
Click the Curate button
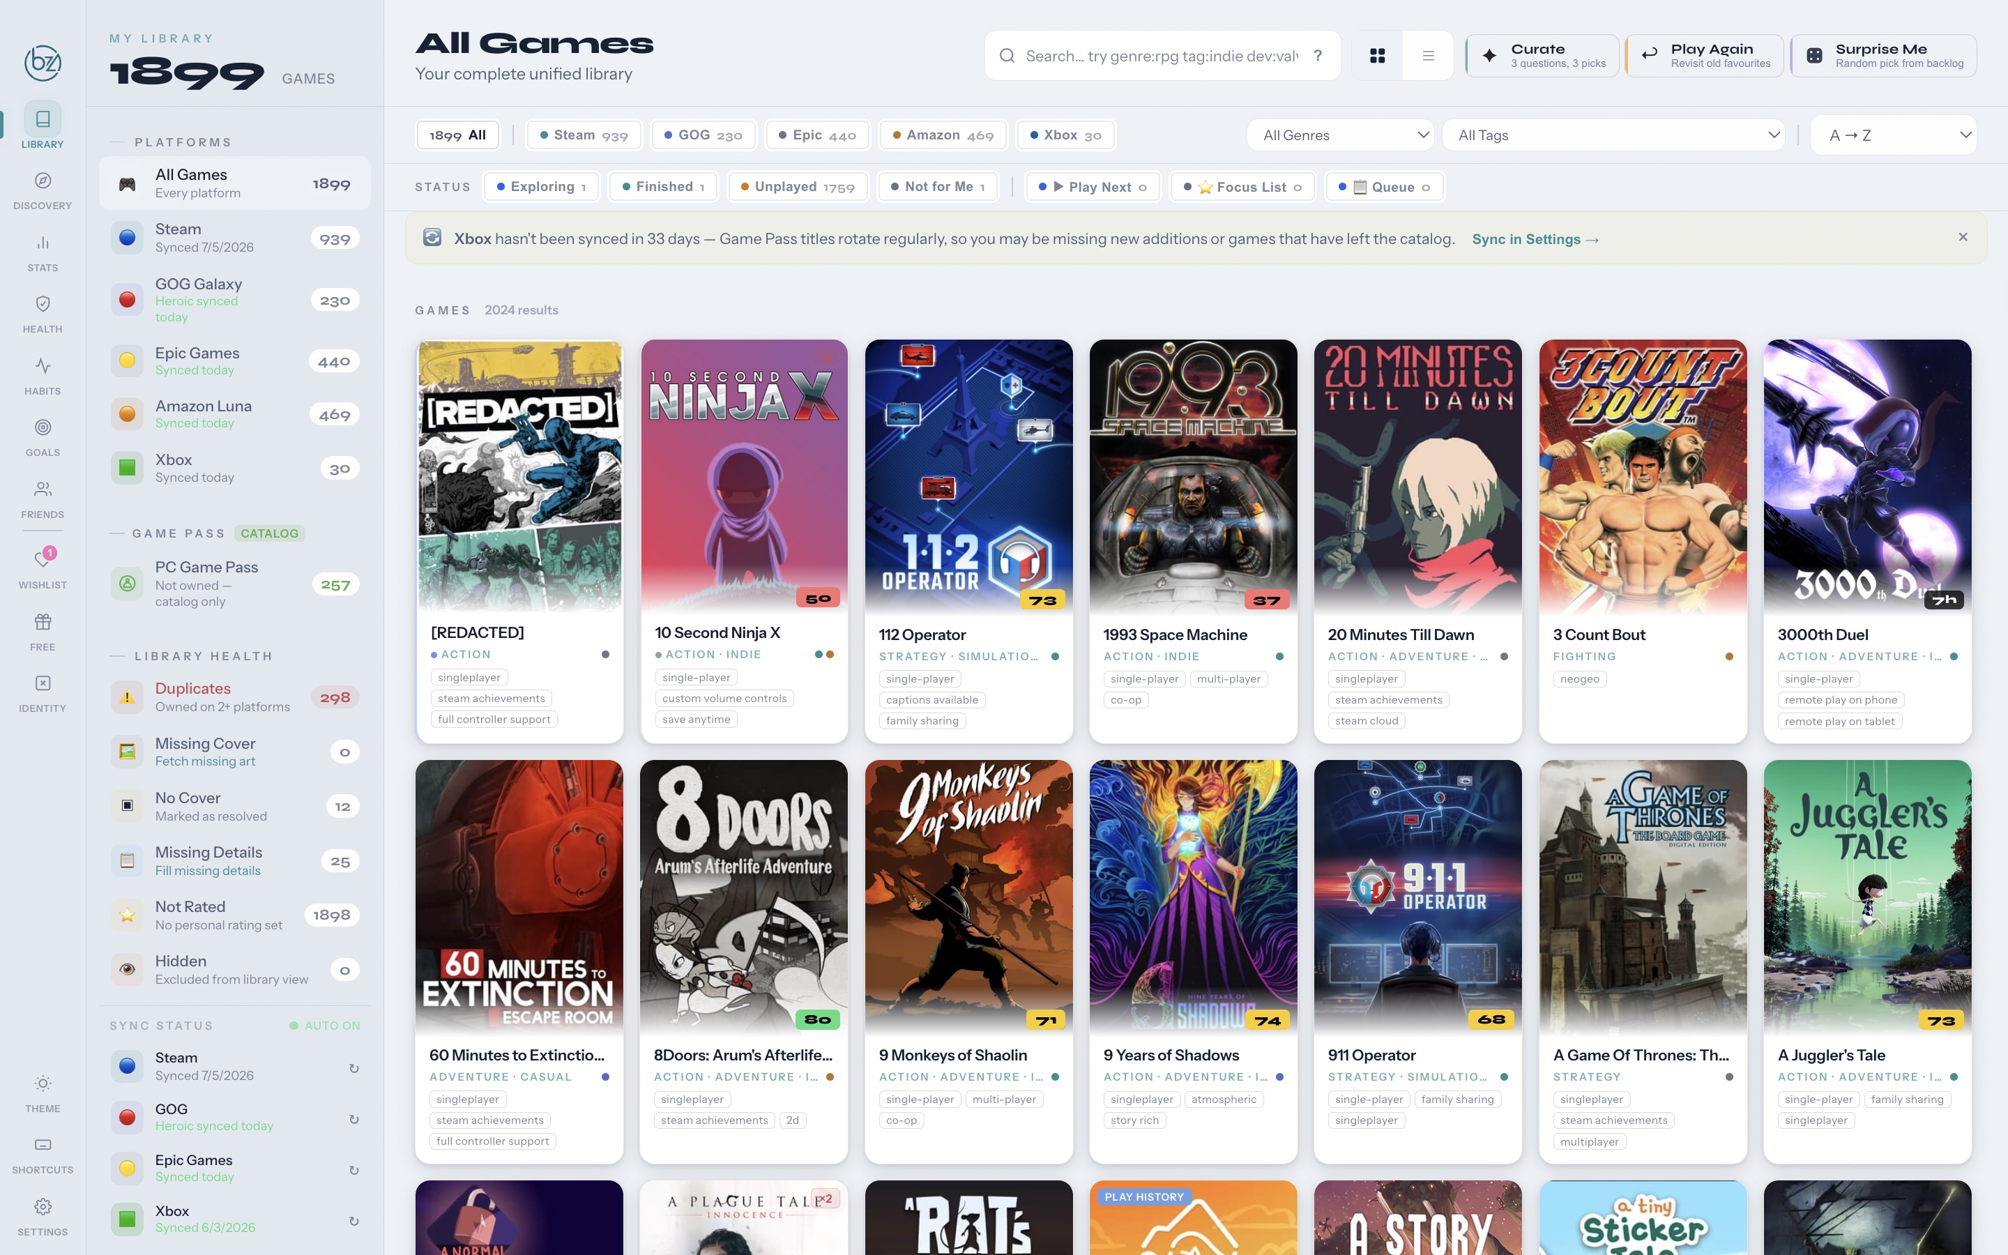pyautogui.click(x=1542, y=56)
